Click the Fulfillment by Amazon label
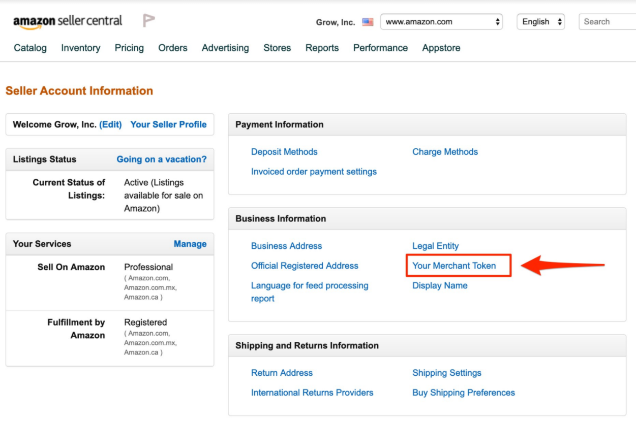The image size is (636, 421). (76, 329)
